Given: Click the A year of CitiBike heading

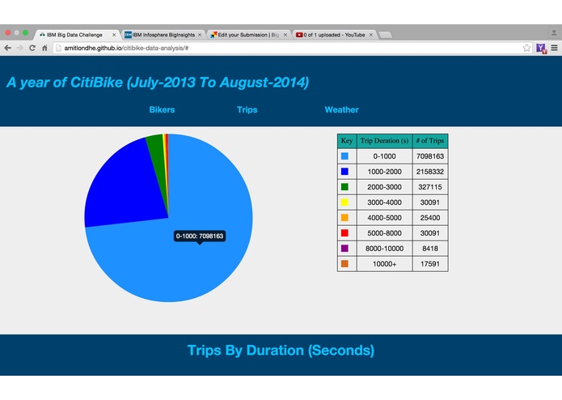Looking at the screenshot, I should tap(158, 83).
